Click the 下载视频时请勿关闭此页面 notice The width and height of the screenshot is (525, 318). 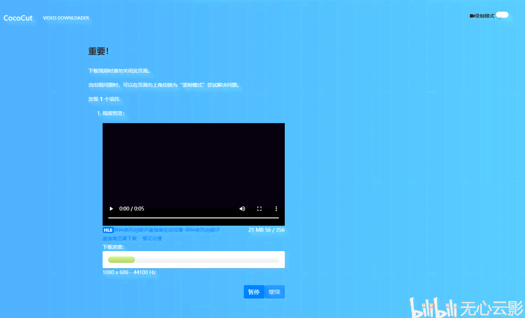coord(119,71)
